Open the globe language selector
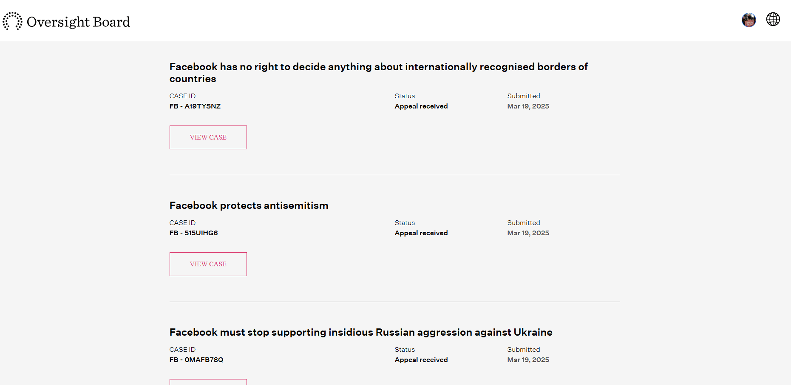 [773, 19]
